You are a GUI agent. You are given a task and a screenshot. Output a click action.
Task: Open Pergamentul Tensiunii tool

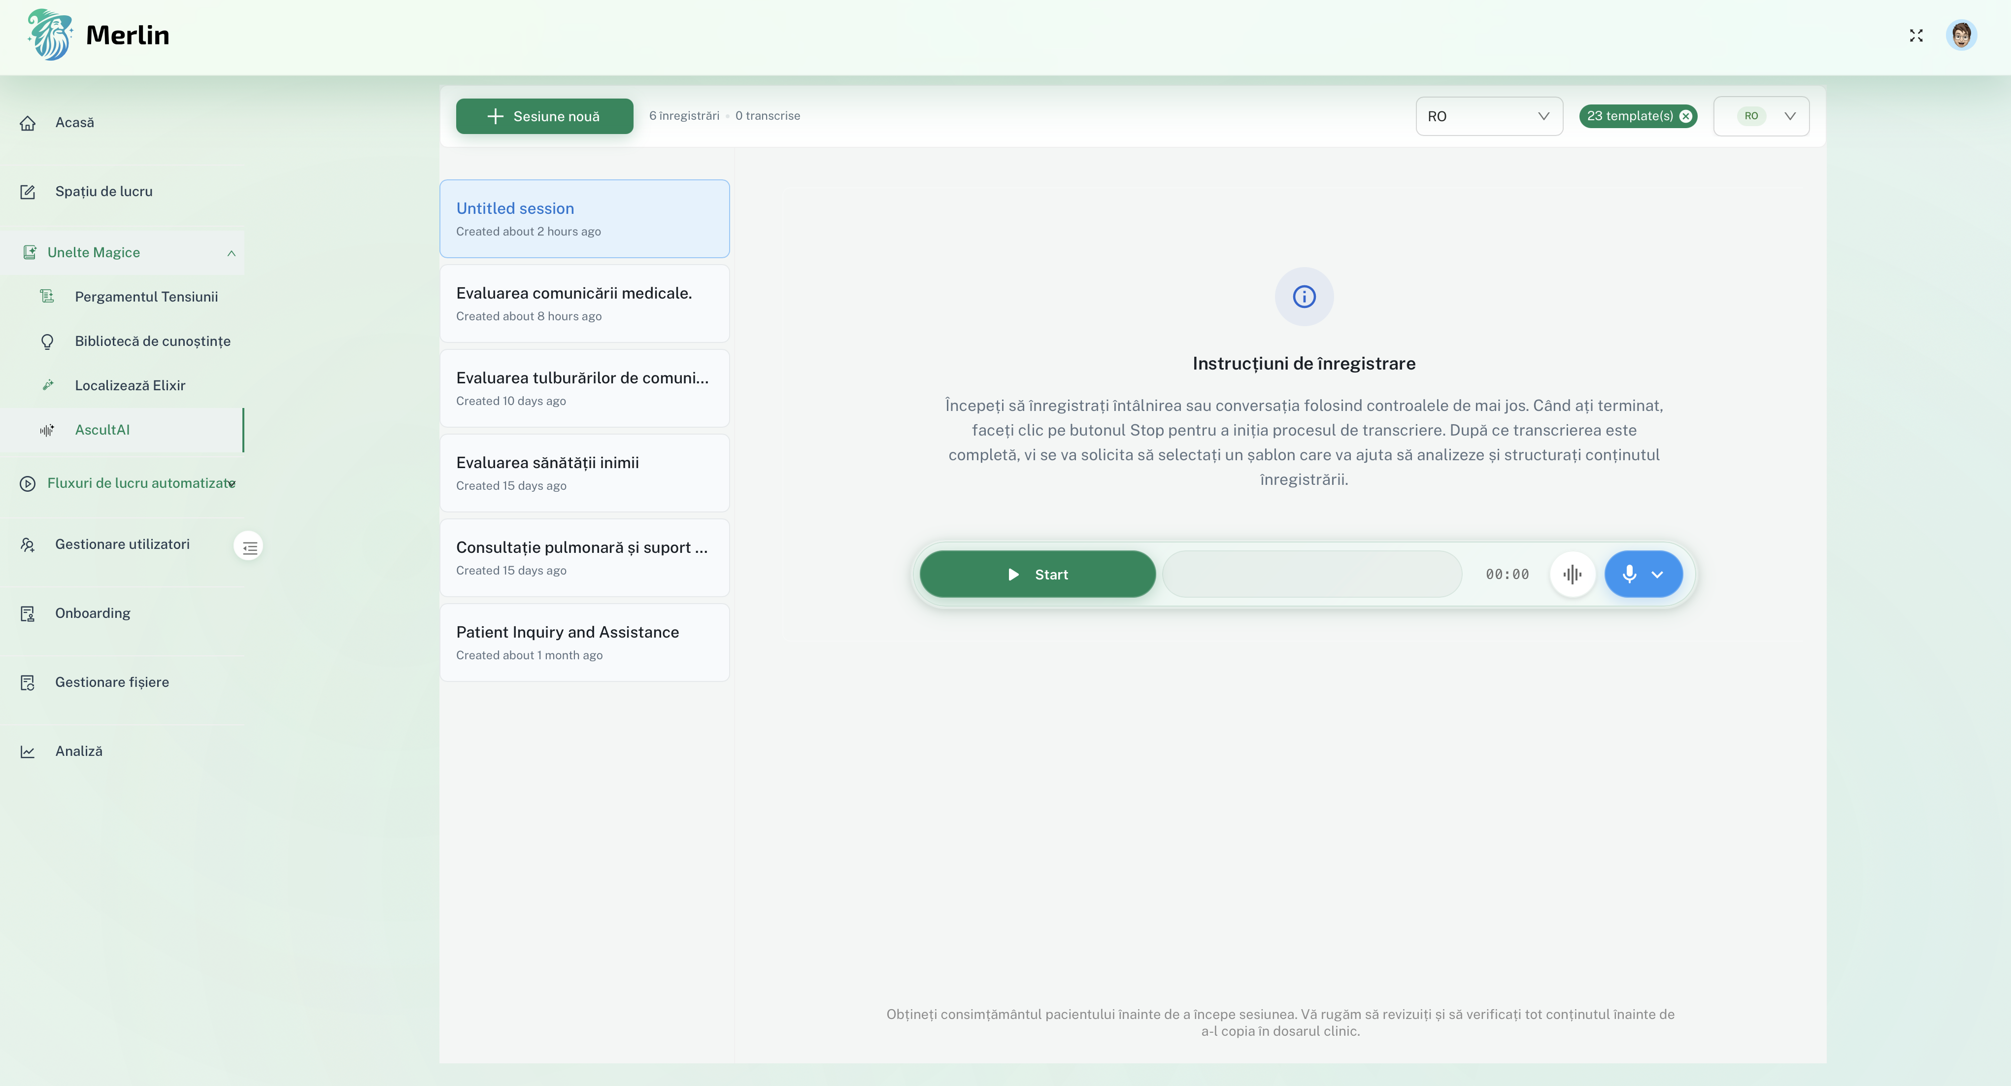point(146,297)
